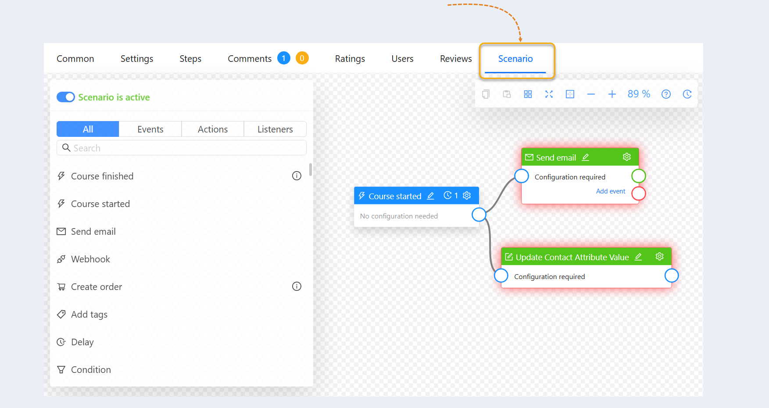
Task: Show info for Create order item
Action: pyautogui.click(x=297, y=286)
